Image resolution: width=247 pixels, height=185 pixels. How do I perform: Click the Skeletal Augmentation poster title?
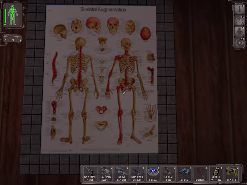pyautogui.click(x=103, y=10)
